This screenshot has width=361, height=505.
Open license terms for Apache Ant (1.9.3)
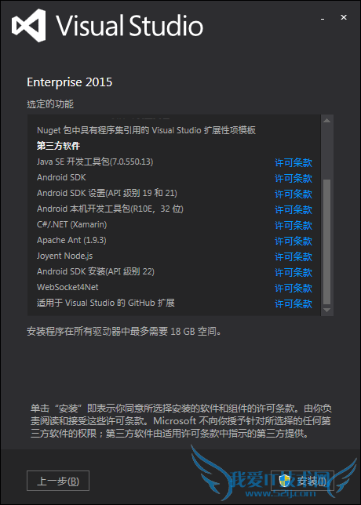click(294, 241)
